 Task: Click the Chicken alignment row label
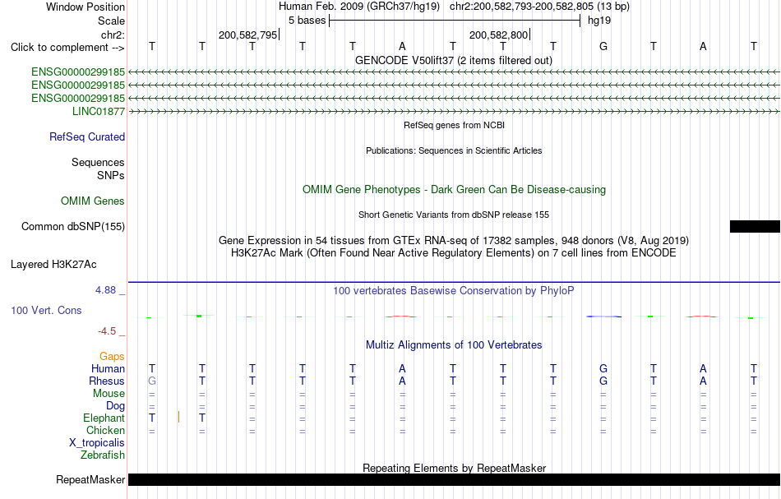tap(105, 431)
